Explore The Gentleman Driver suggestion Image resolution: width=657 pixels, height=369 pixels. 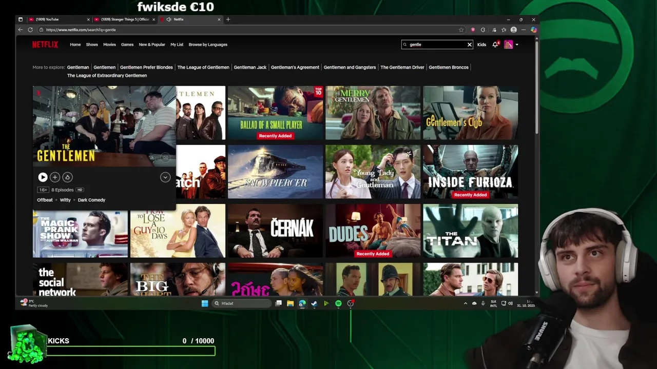click(402, 67)
